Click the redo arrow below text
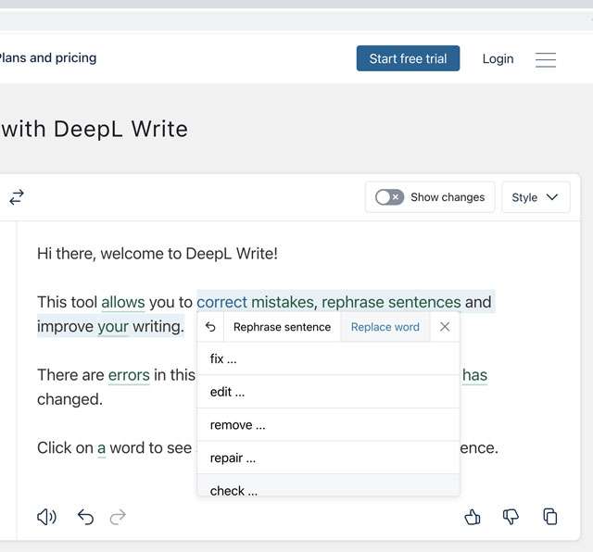 click(118, 517)
